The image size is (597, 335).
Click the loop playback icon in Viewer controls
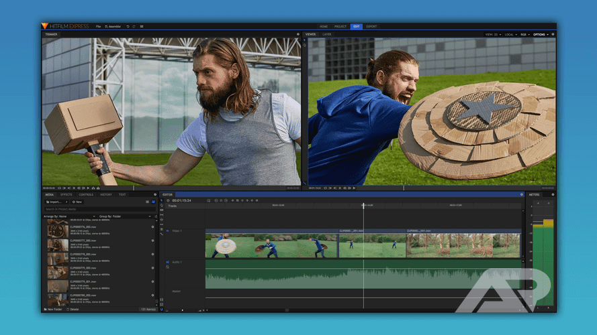(325, 188)
